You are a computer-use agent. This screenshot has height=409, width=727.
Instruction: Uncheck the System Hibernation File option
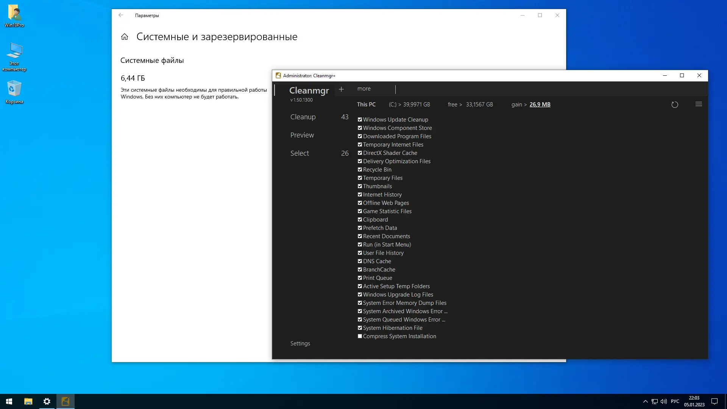[360, 328]
